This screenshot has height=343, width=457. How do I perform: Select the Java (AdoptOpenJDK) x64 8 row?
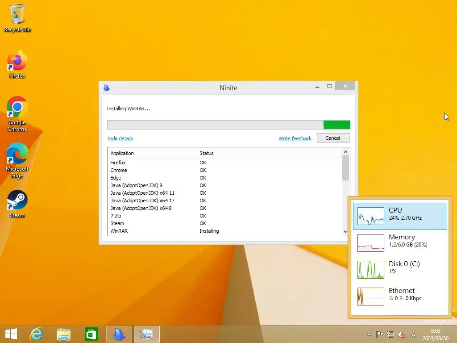[224, 208]
